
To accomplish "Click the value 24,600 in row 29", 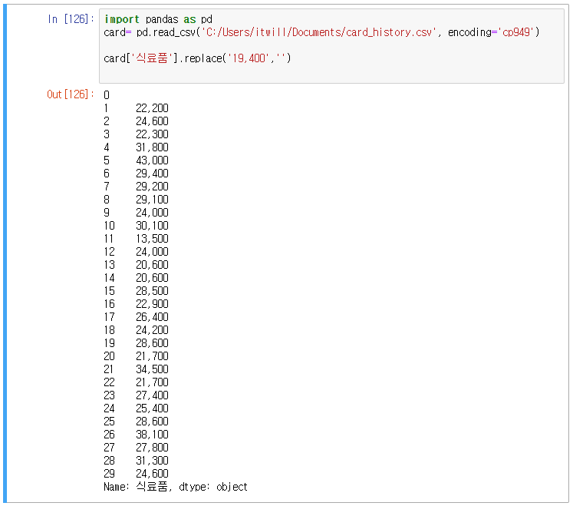I will pos(152,474).
